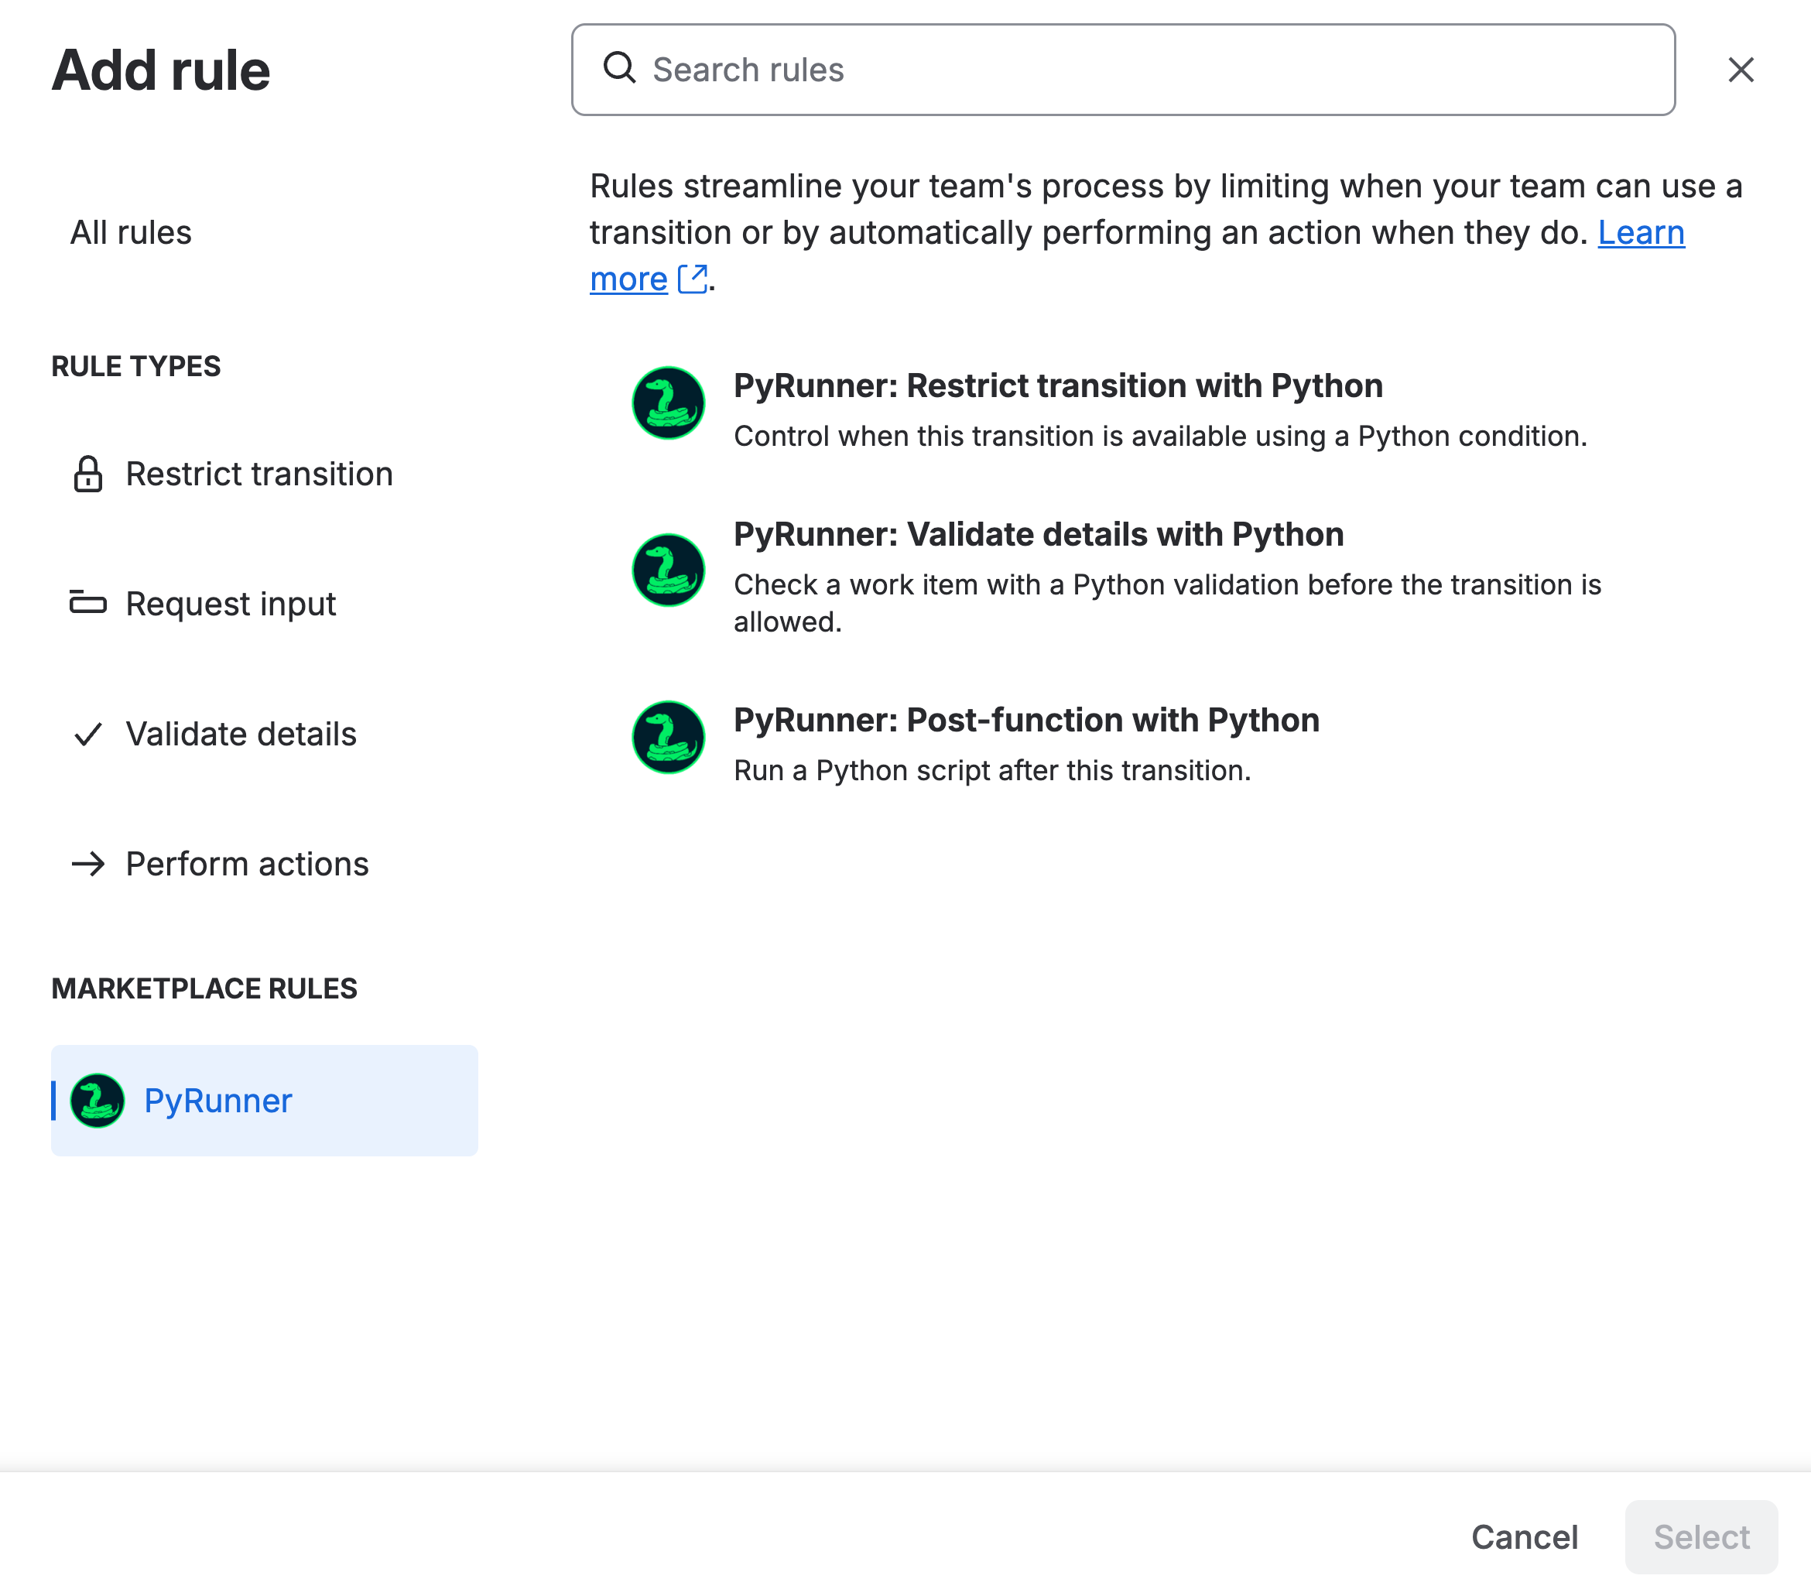Click the 'Run a Python script after this transition' description
Viewport: 1811px width, 1579px height.
[x=992, y=771]
